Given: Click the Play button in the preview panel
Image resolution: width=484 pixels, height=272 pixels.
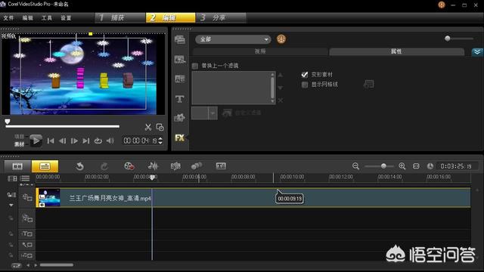Looking at the screenshot, I should click(x=36, y=141).
